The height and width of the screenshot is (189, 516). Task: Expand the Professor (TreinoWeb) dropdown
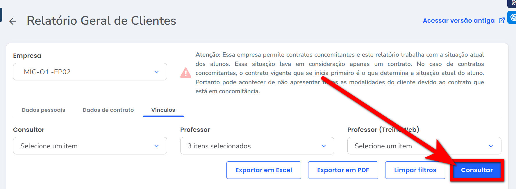[x=424, y=146]
